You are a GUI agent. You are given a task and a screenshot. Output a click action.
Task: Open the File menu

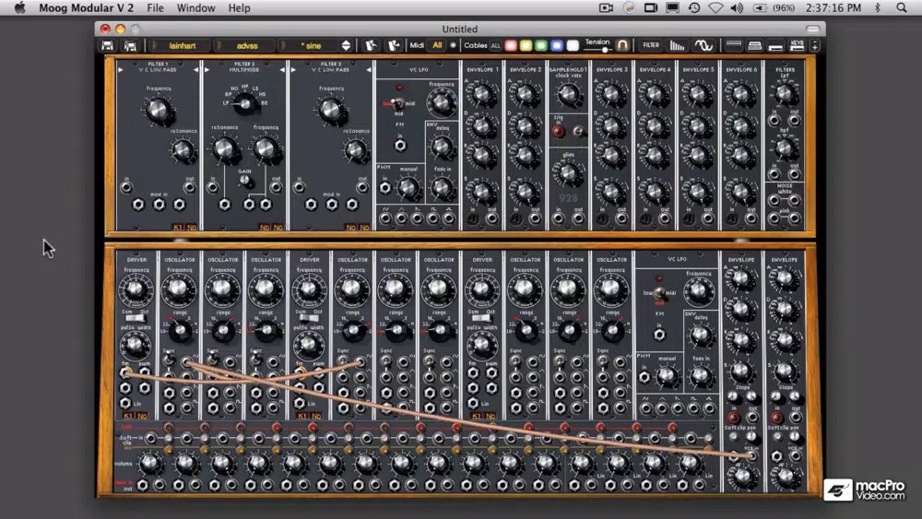point(155,8)
